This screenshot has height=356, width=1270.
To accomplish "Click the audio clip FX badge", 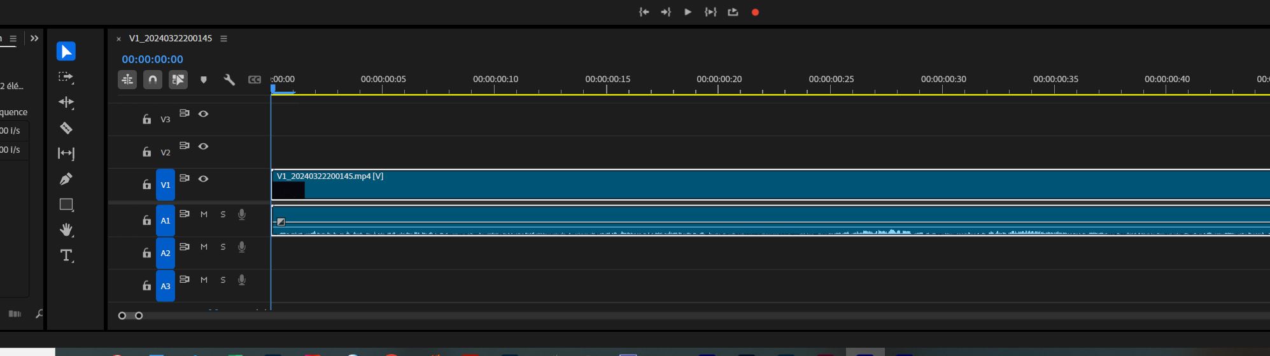I will (281, 222).
